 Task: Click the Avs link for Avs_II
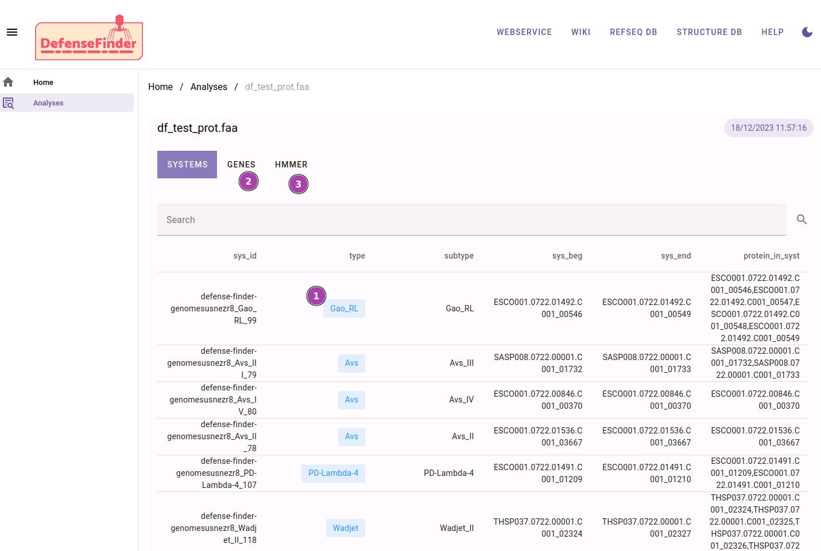point(351,436)
